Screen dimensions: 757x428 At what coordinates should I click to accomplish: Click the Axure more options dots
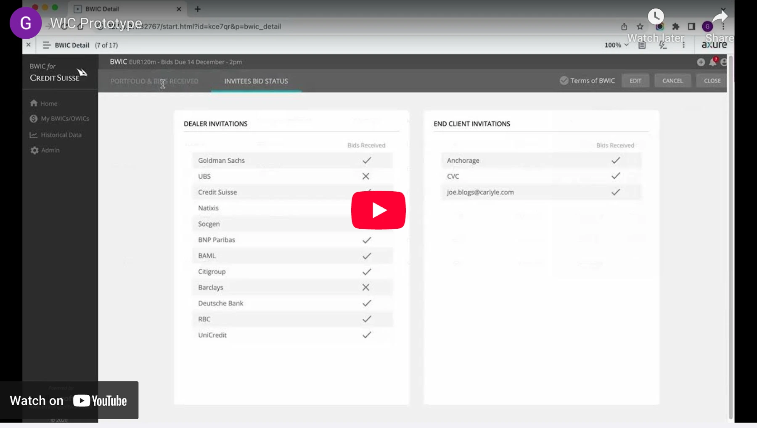[684, 45]
